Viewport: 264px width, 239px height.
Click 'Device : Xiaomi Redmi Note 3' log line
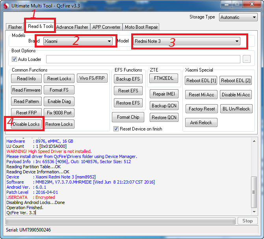(x=51, y=177)
